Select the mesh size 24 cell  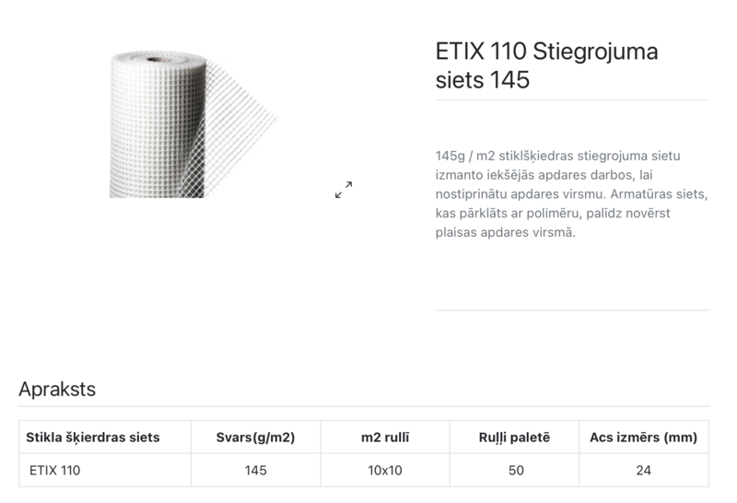coord(643,470)
